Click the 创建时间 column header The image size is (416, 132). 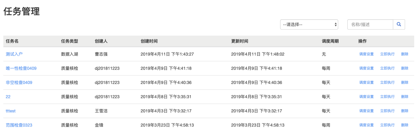[x=149, y=41]
